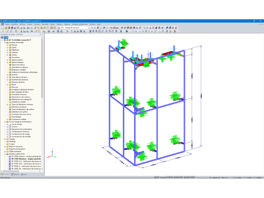Collapse the Données de modèle node
This screenshot has width=264, height=198.
5,43
